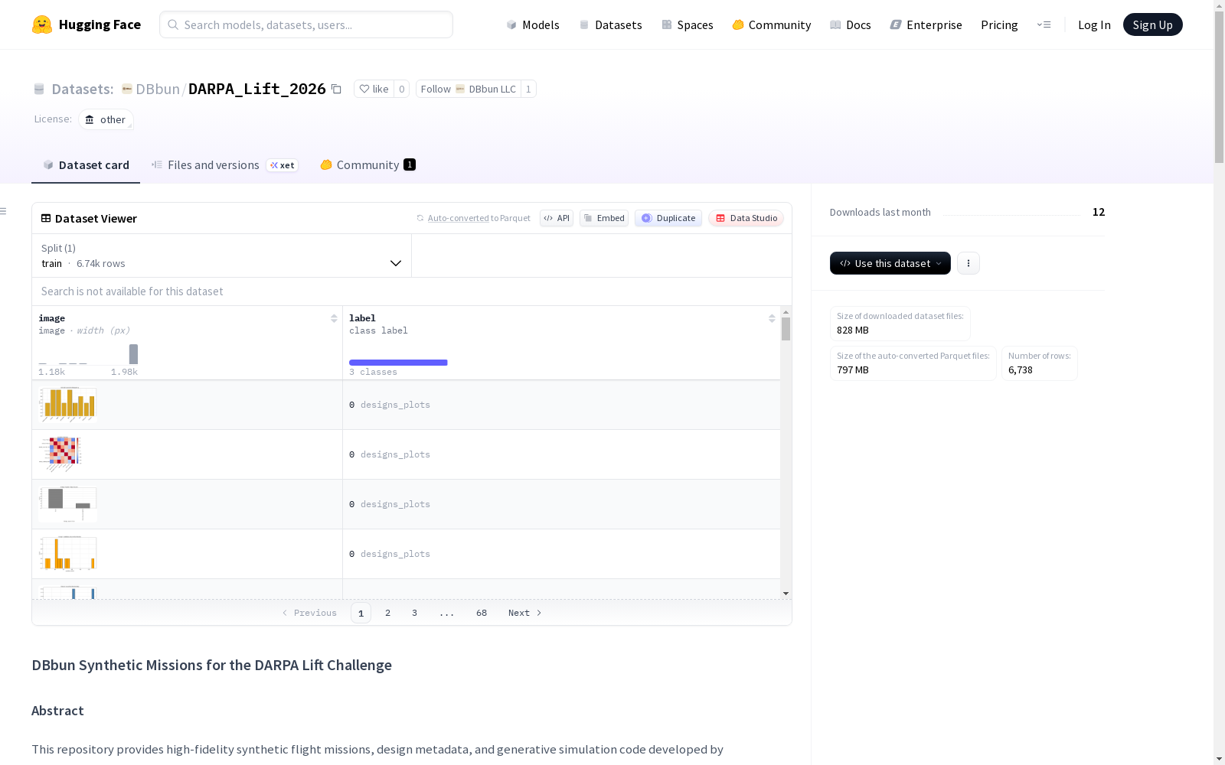Click the label class distribution bar
The image size is (1225, 765).
click(398, 363)
